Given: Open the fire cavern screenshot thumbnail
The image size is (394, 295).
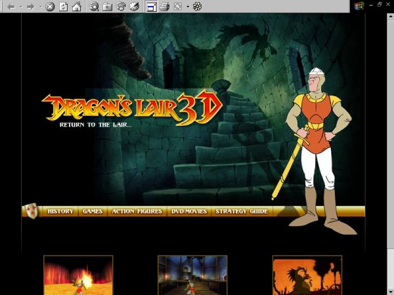Looking at the screenshot, I should pyautogui.click(x=78, y=275).
